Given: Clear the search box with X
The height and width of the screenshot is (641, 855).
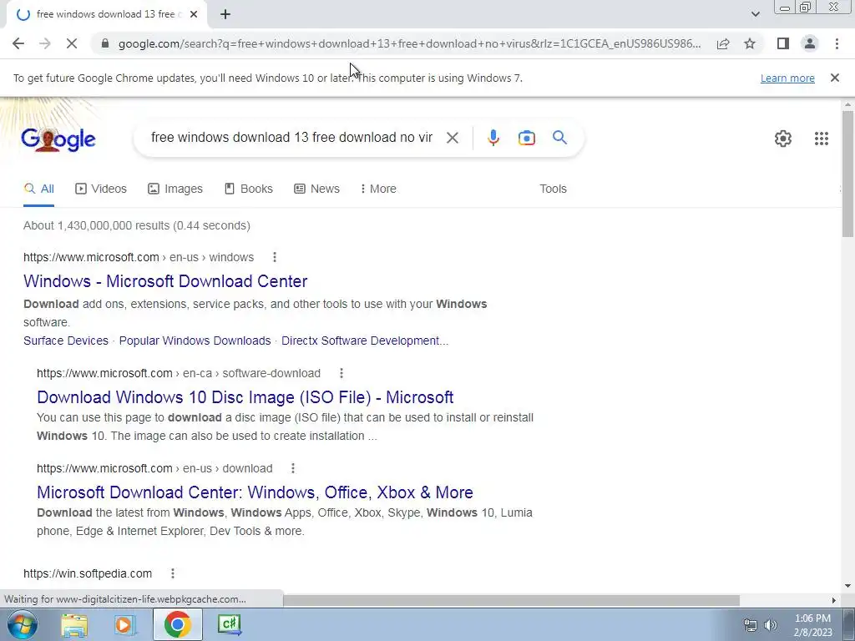Looking at the screenshot, I should point(452,138).
